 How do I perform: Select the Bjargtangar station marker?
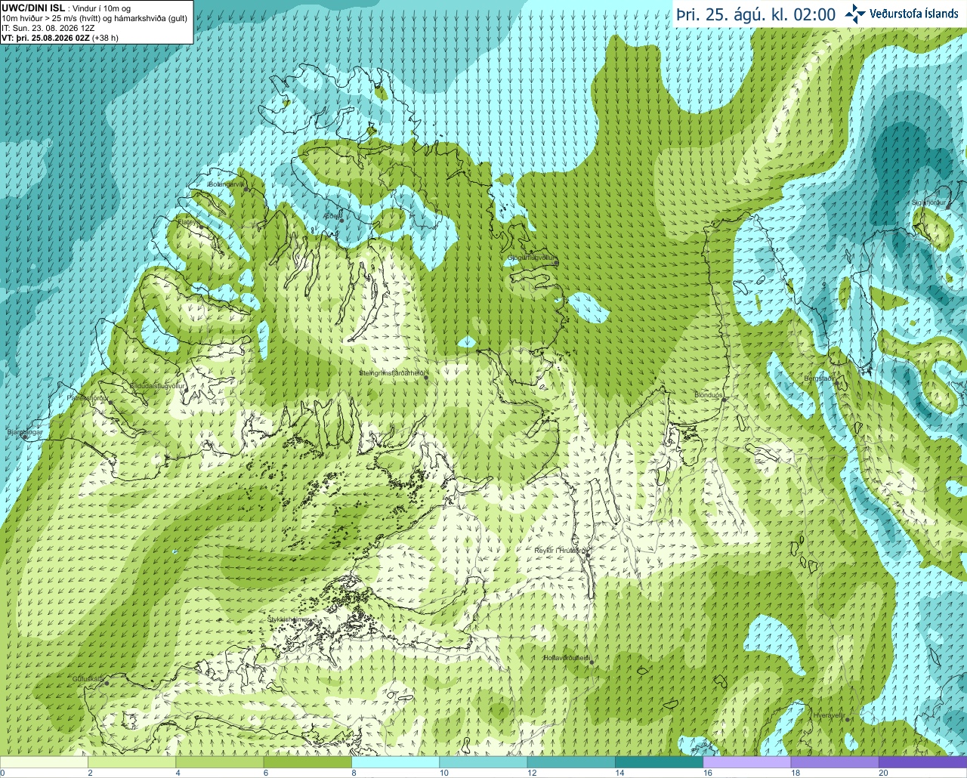tap(24, 437)
